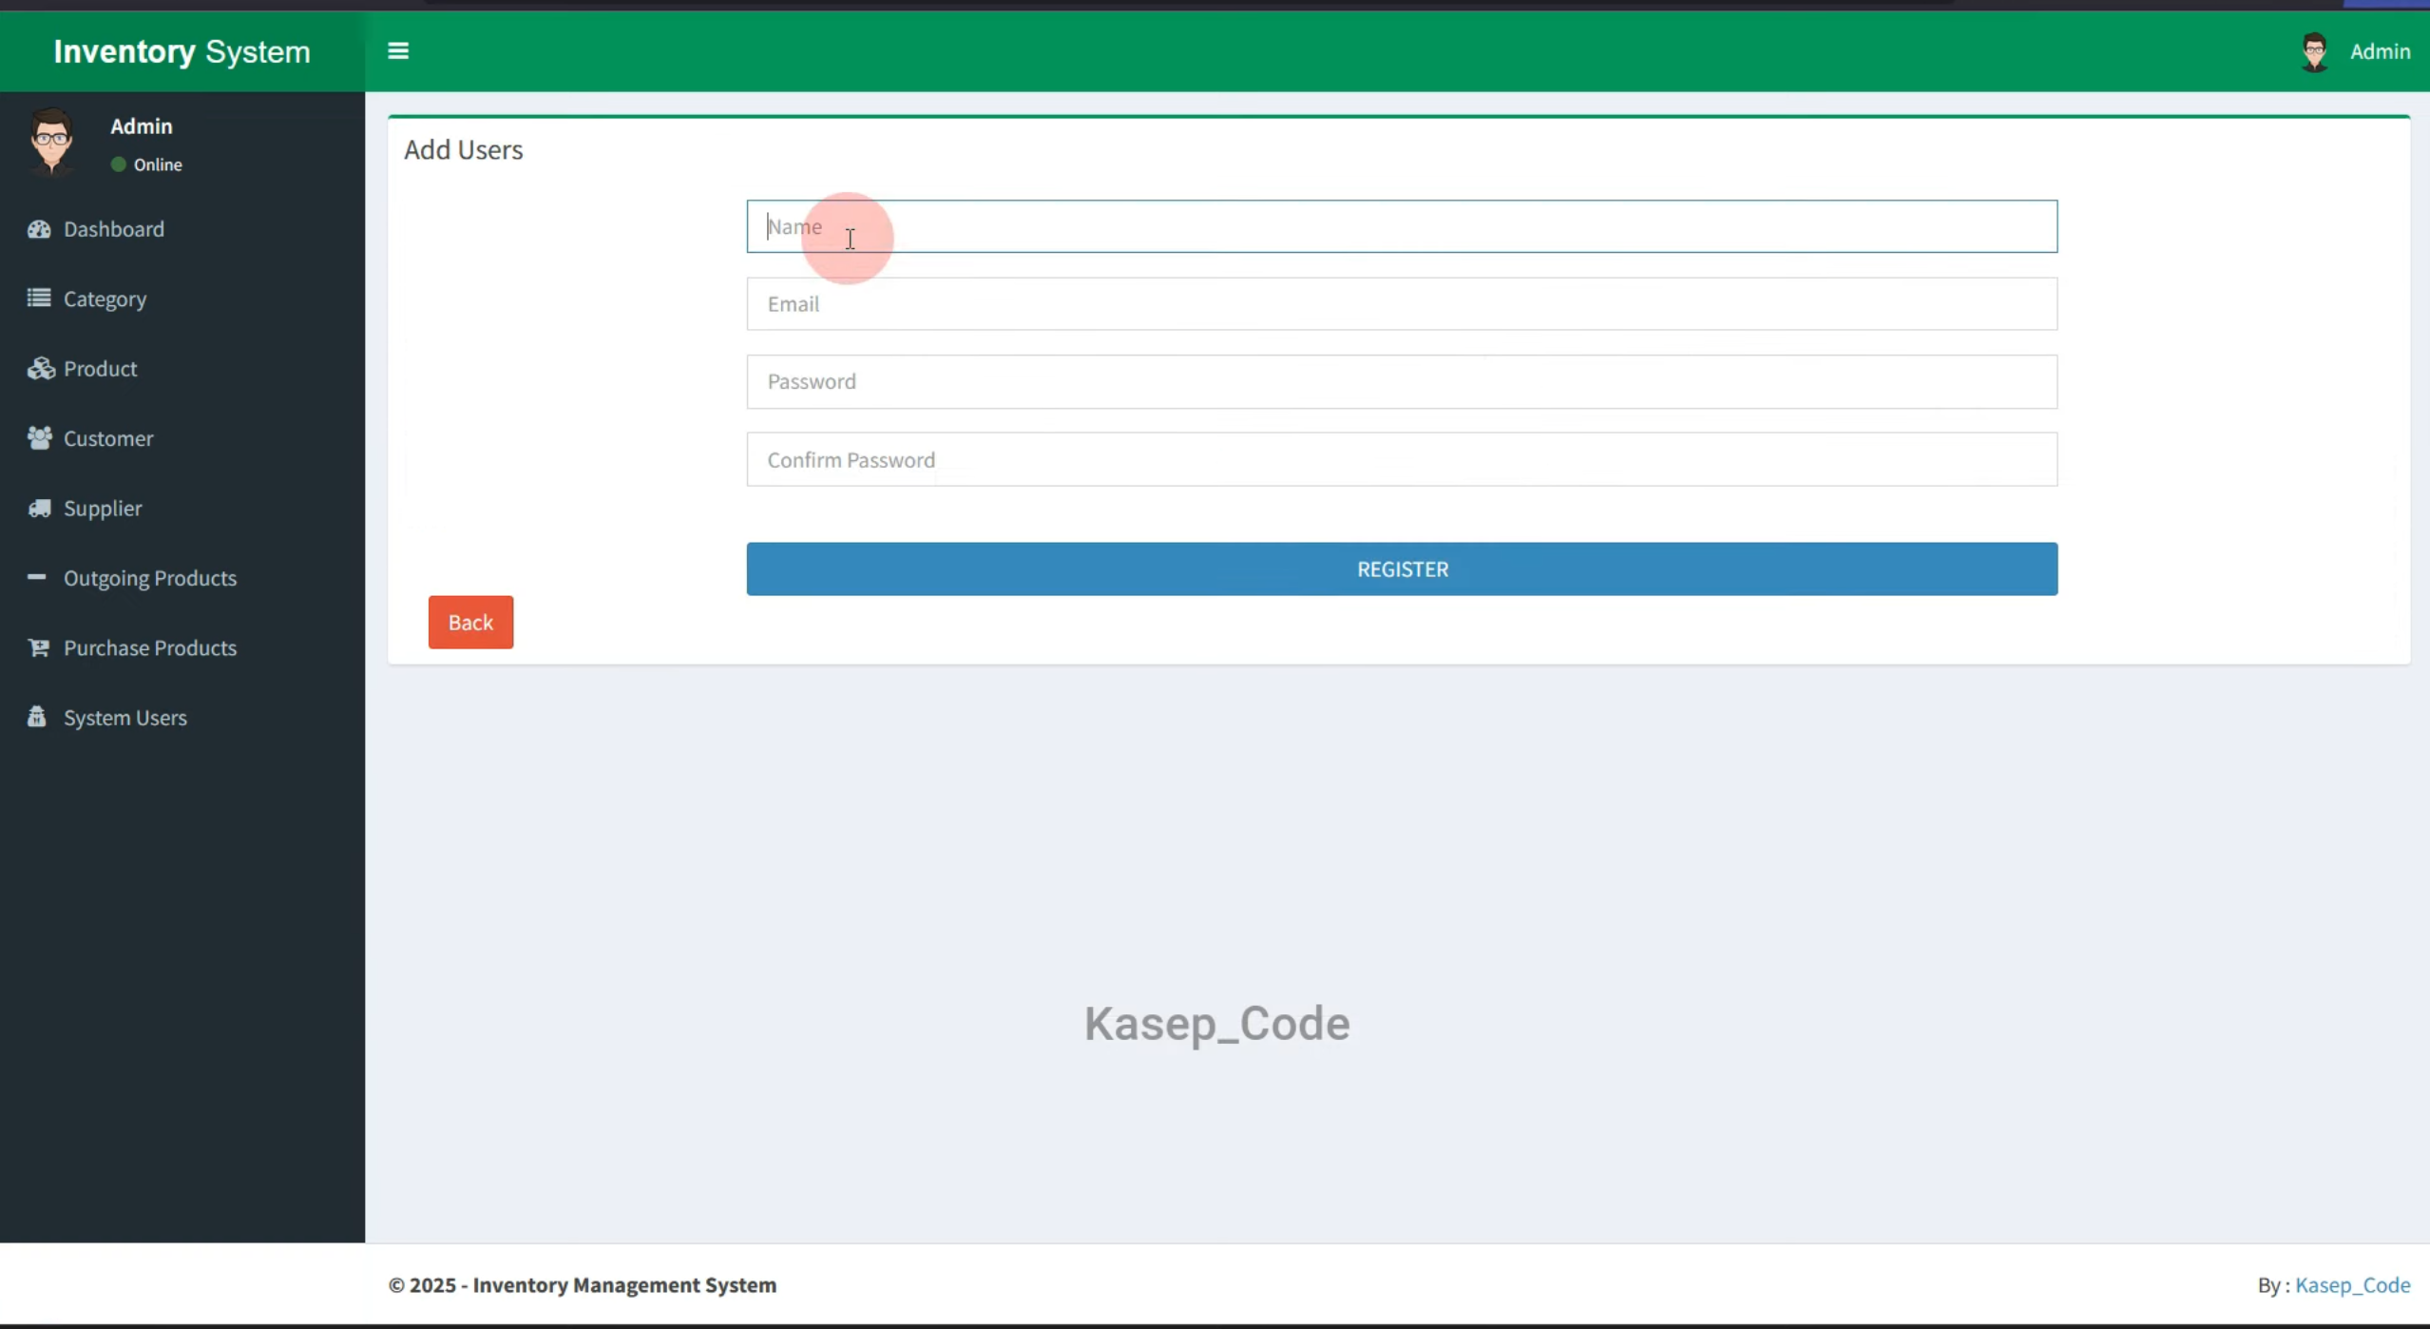
Task: Go to System Users
Action: pos(182,718)
